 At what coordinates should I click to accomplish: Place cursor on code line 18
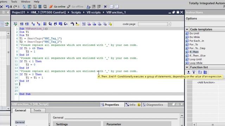[x=102, y=84]
